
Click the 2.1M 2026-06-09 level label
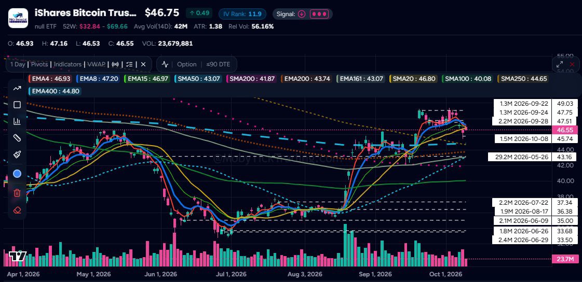[522, 221]
